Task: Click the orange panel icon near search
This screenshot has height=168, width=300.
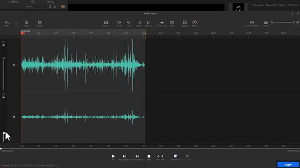Action: pos(63,7)
